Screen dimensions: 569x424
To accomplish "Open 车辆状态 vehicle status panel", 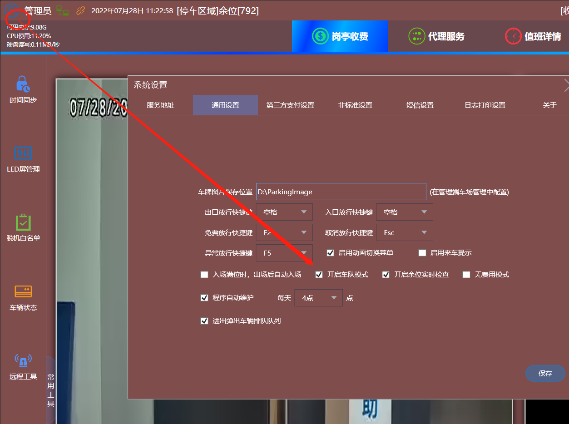I will point(23,298).
